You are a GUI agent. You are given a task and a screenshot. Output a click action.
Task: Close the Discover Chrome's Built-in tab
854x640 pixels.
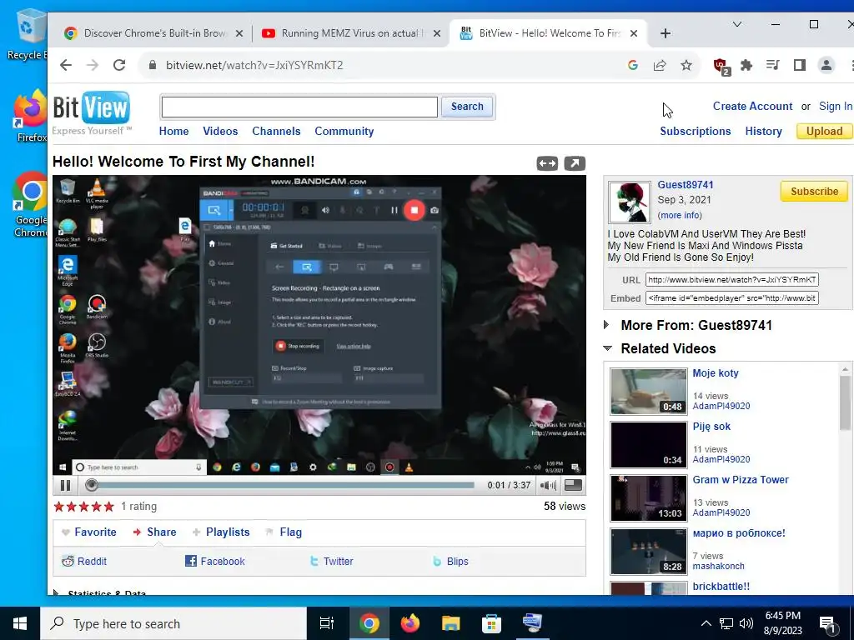click(239, 33)
